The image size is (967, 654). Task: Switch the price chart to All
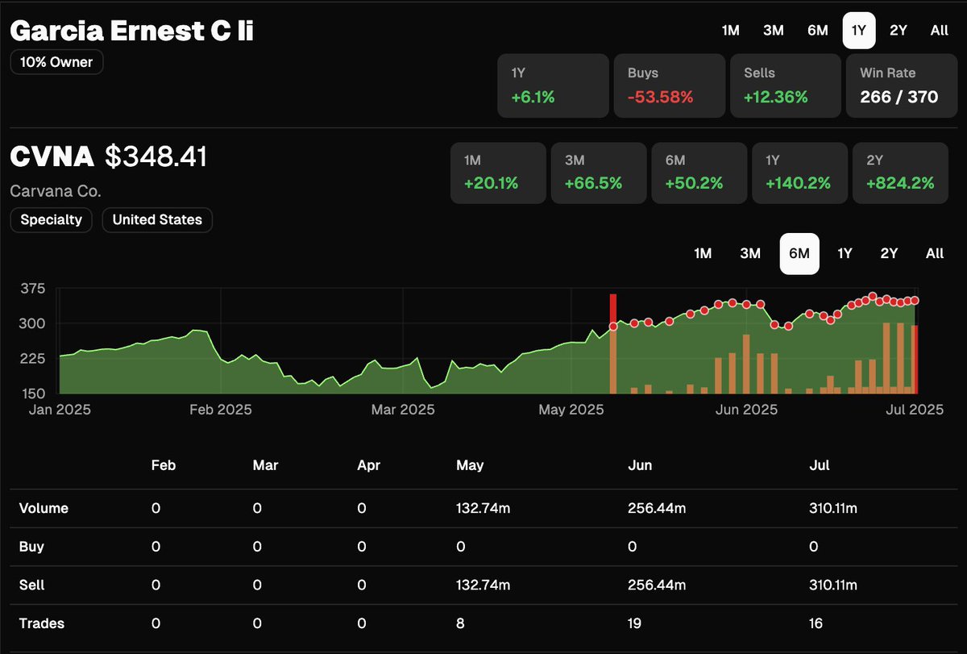point(935,254)
